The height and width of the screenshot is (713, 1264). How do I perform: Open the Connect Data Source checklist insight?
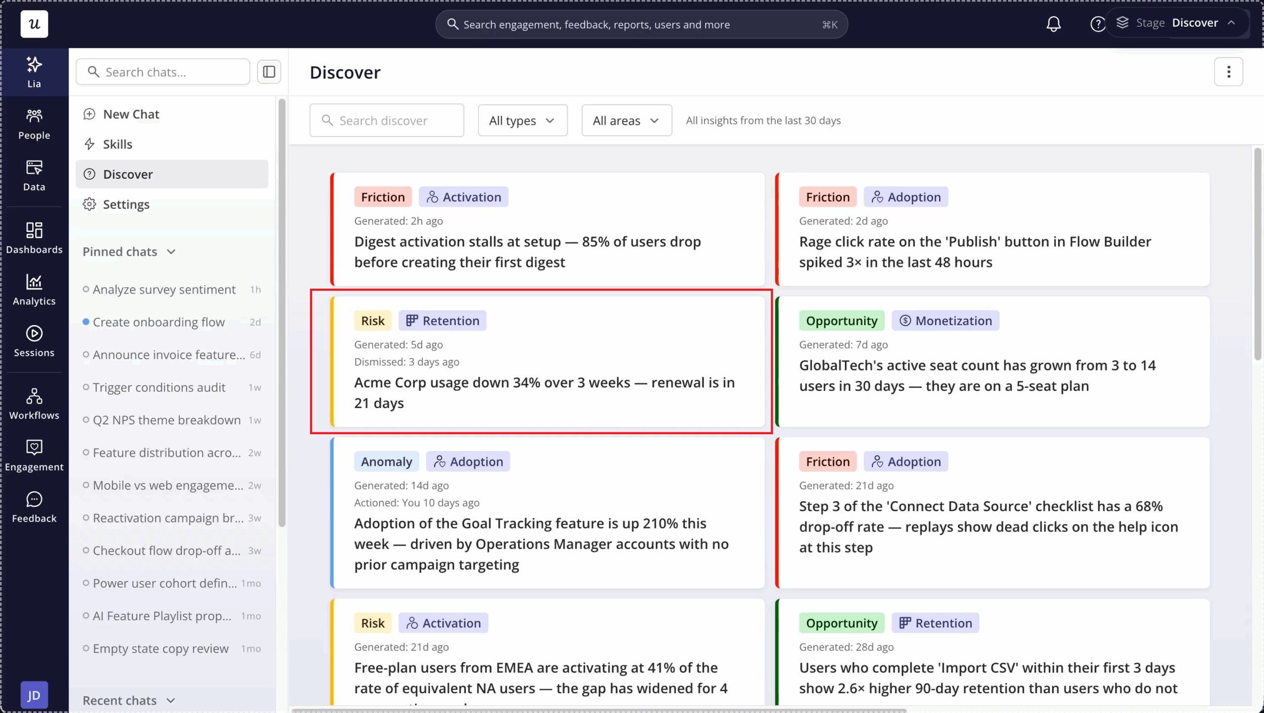(x=992, y=513)
